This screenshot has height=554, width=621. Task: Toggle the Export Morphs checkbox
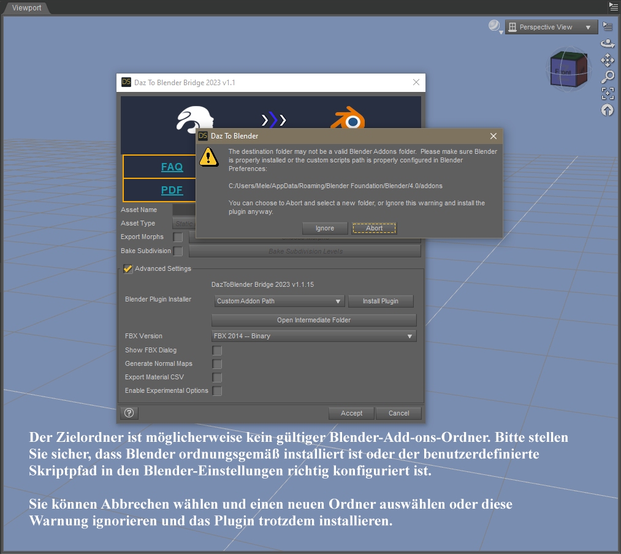coord(178,237)
